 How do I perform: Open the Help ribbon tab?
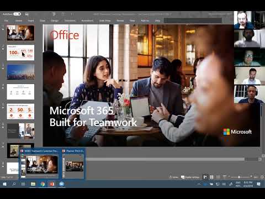coord(157,20)
